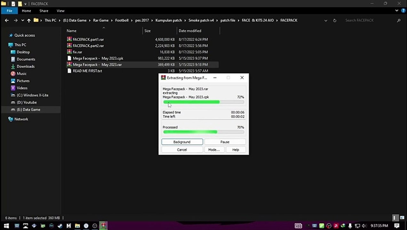The height and width of the screenshot is (230, 407).
Task: Click the taskbar clock 9:37:35 PM
Action: [379, 226]
